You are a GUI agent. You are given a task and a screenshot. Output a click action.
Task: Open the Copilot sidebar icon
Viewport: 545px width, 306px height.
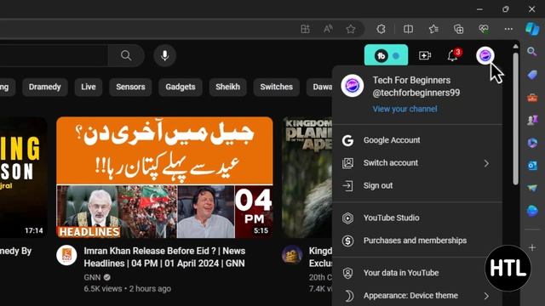[532, 29]
